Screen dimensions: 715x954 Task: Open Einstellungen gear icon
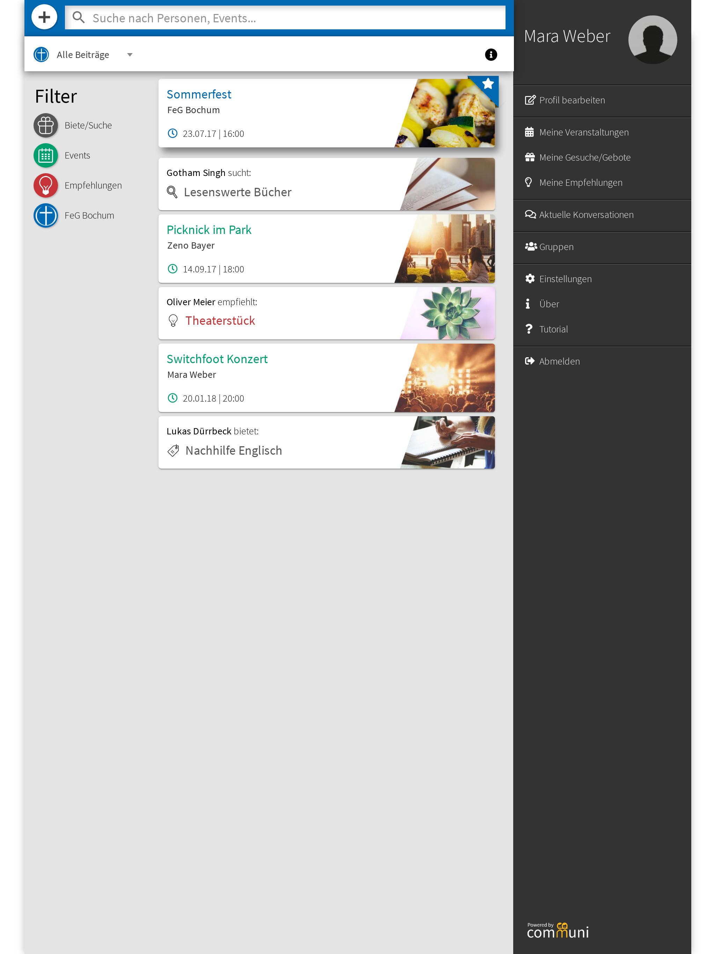pyautogui.click(x=530, y=279)
